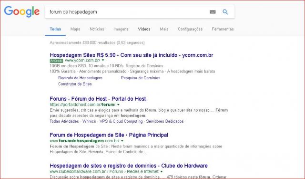305x179 pixels.
Task: Click the blue search magnifier icon
Action: pyautogui.click(x=225, y=12)
